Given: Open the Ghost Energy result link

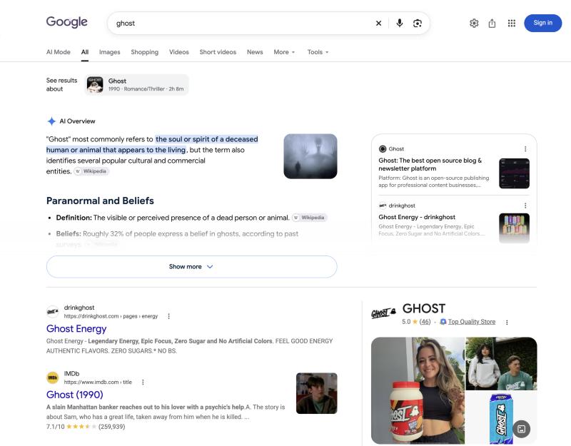Looking at the screenshot, I should pyautogui.click(x=76, y=329).
